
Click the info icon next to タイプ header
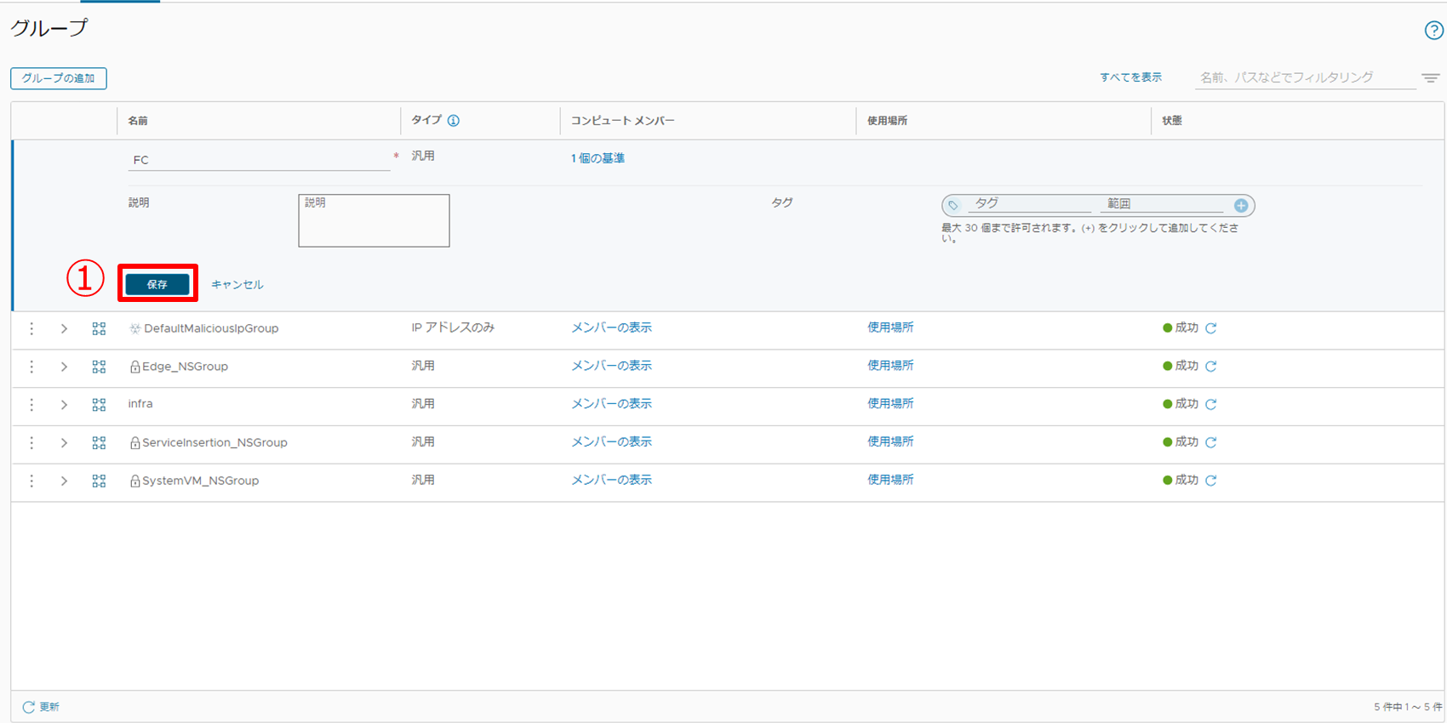pos(454,121)
